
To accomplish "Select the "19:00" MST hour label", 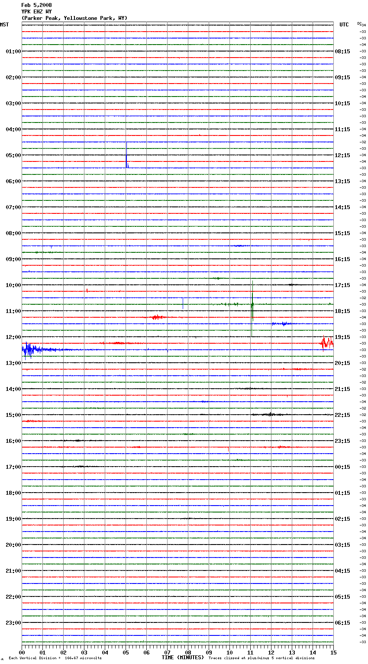I will coord(13,519).
